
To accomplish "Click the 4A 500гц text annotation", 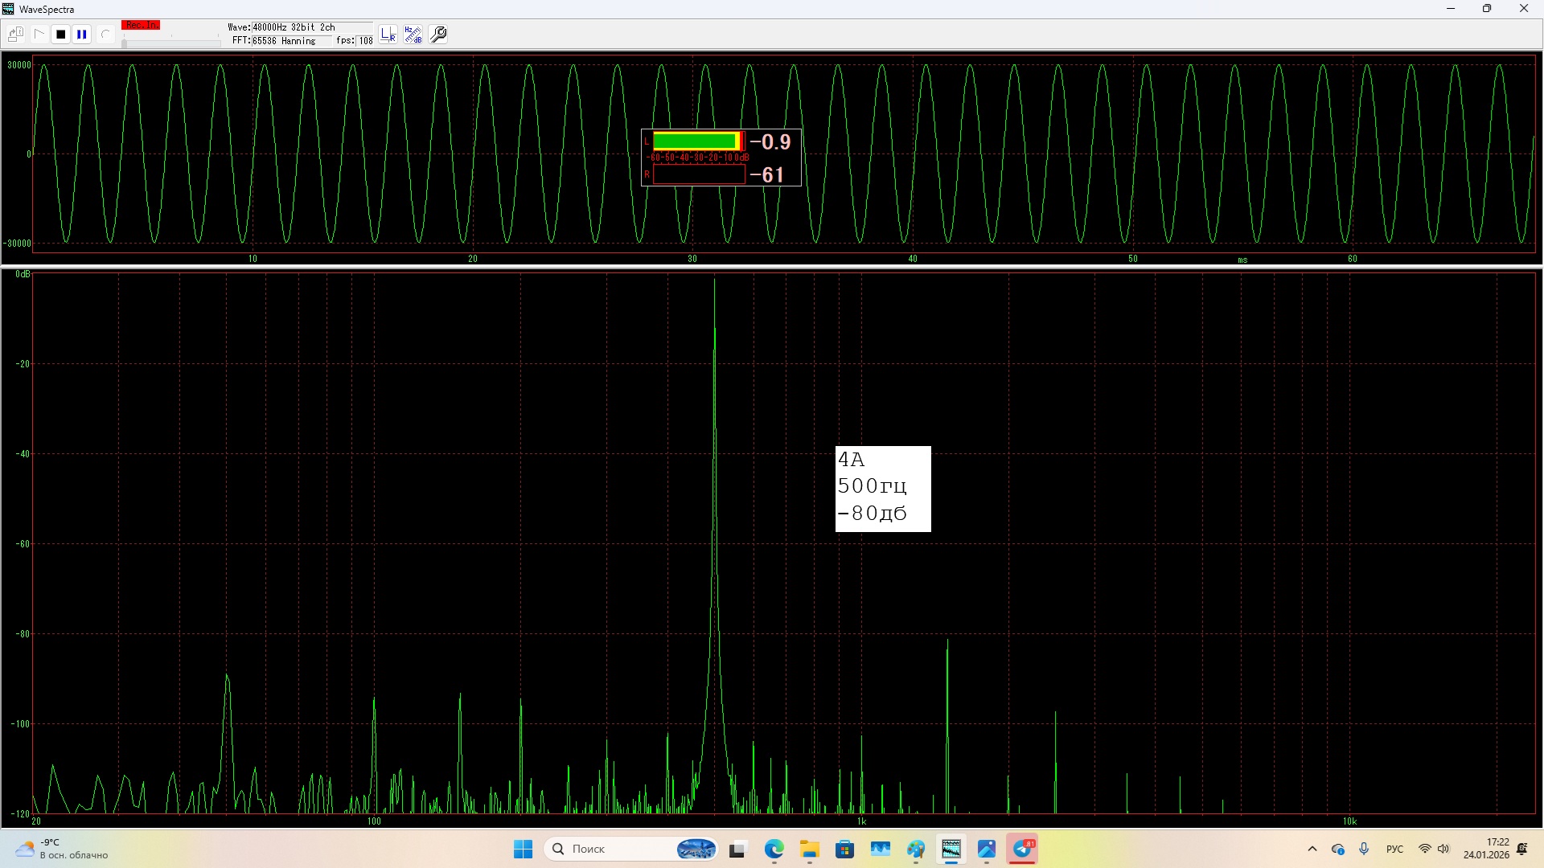I will 883,489.
